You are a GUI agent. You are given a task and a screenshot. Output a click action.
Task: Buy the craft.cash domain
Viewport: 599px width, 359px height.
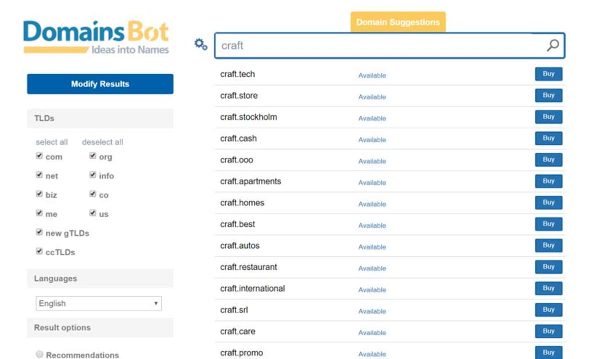click(549, 138)
